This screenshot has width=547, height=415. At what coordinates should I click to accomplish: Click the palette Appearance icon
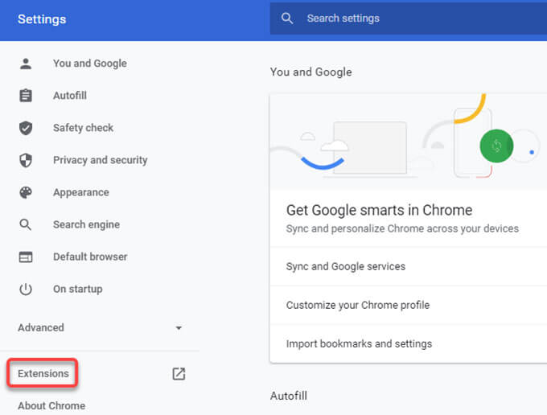coord(26,192)
